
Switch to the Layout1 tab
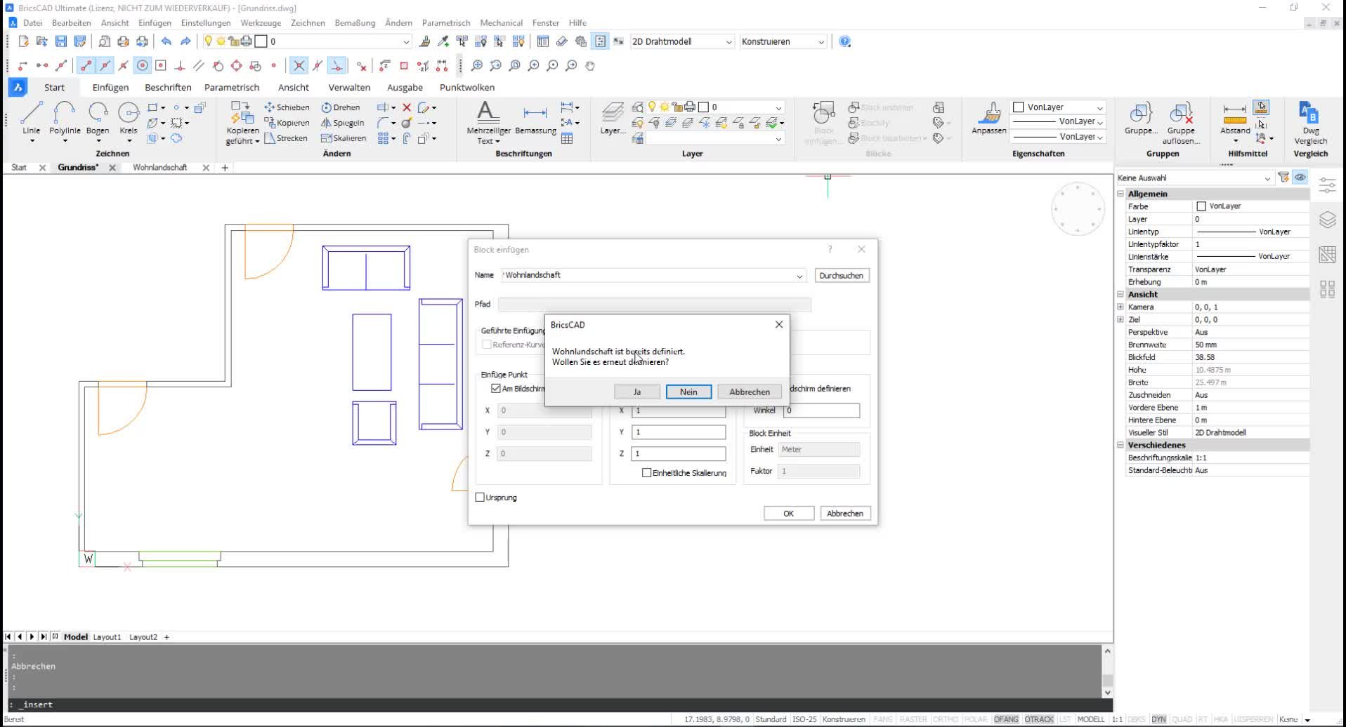point(107,637)
